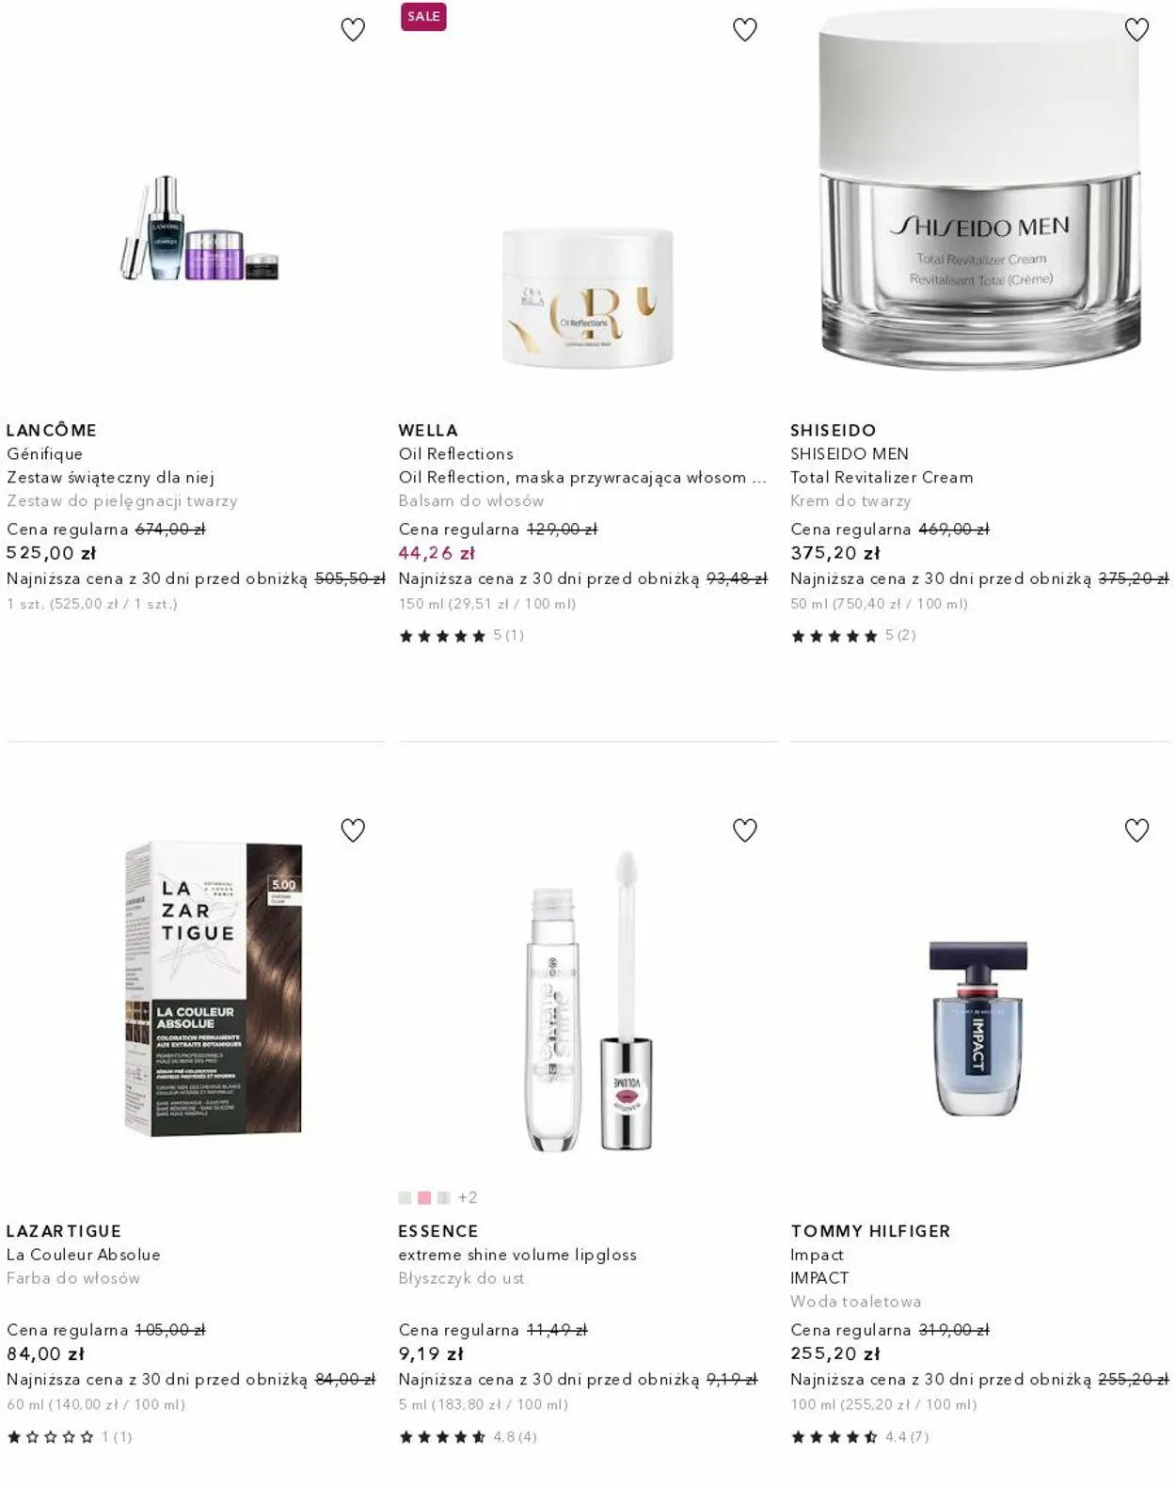Open the TOMMY HILFIGER brand name link
Image resolution: width=1176 pixels, height=1486 pixels.
pyautogui.click(x=870, y=1231)
